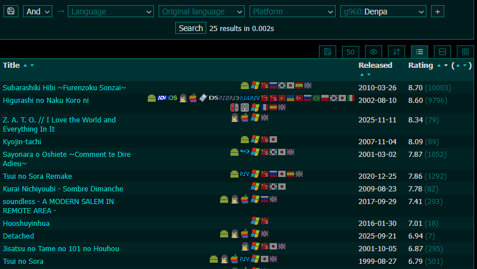Open Tsui no Sora Remake entry
Screen dimensions: 477x269
coord(37,176)
